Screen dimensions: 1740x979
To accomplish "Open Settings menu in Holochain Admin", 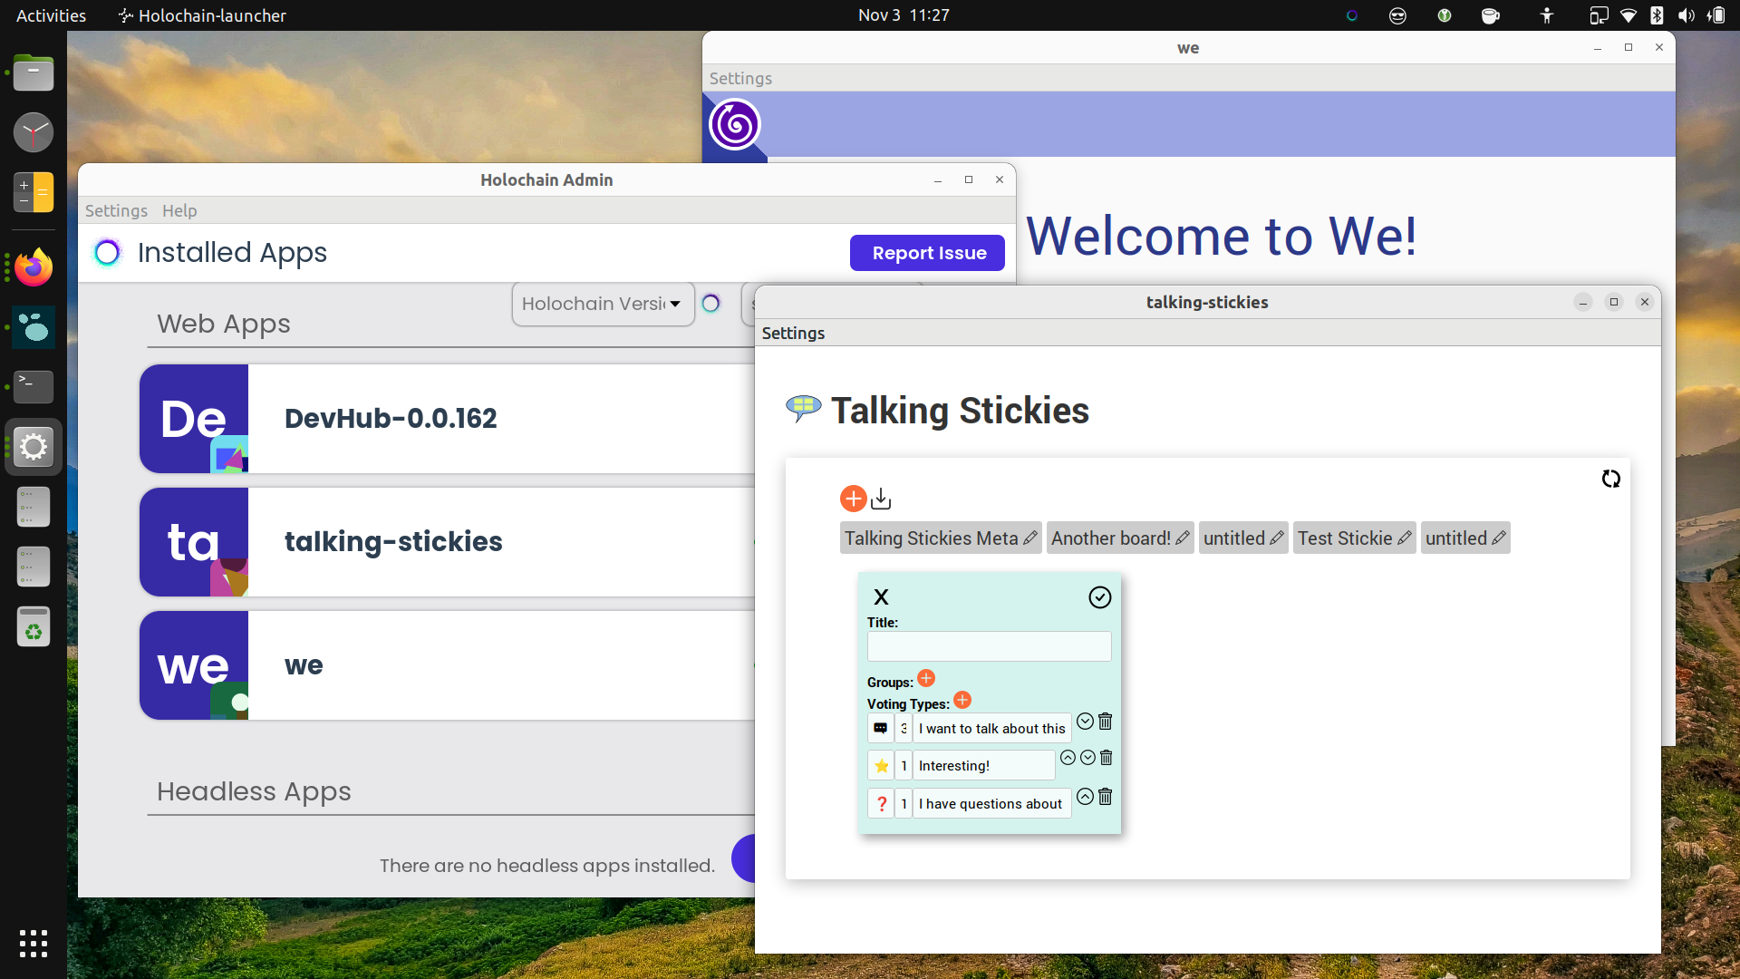I will 116,210.
